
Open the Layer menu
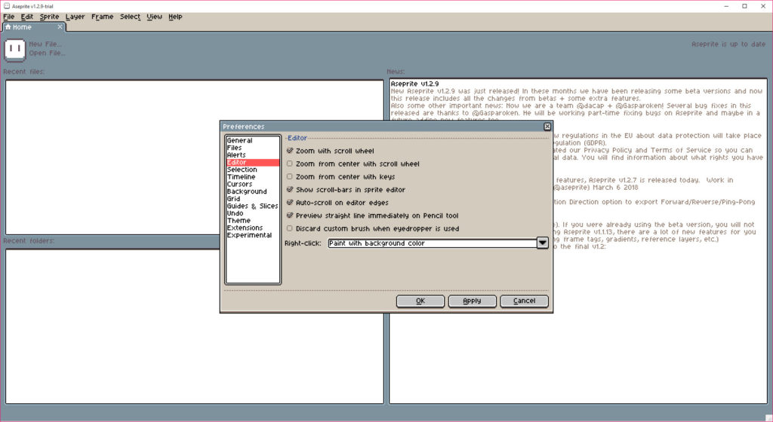pos(75,17)
